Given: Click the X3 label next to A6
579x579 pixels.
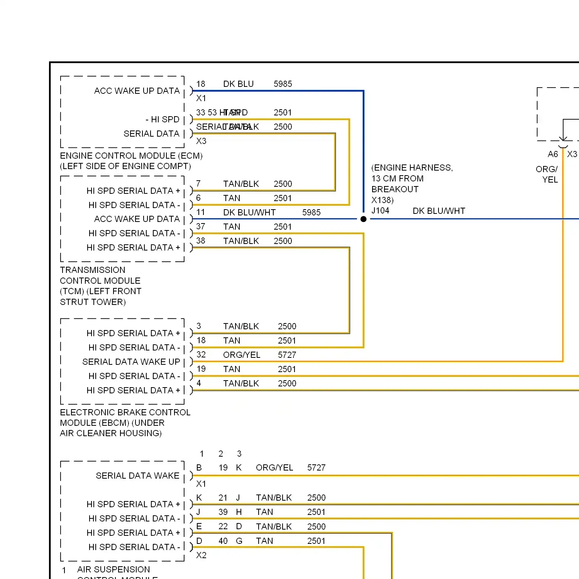Looking at the screenshot, I should 572,154.
